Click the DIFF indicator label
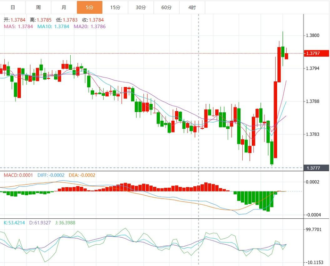The image size is (330, 266). 51,175
